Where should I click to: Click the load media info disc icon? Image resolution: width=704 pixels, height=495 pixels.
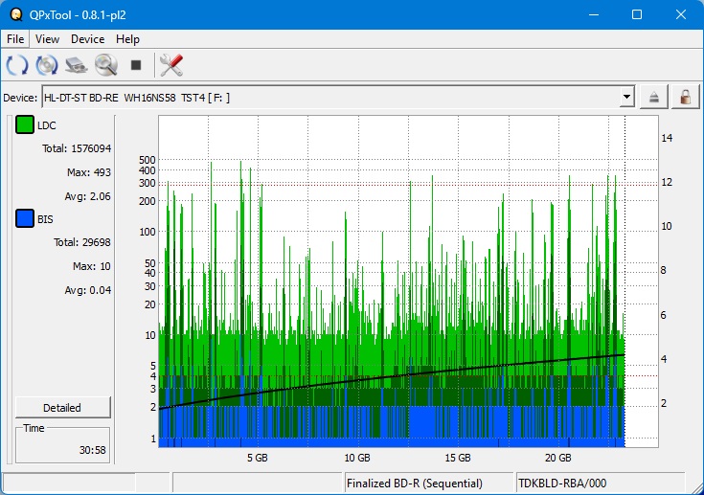pyautogui.click(x=47, y=65)
